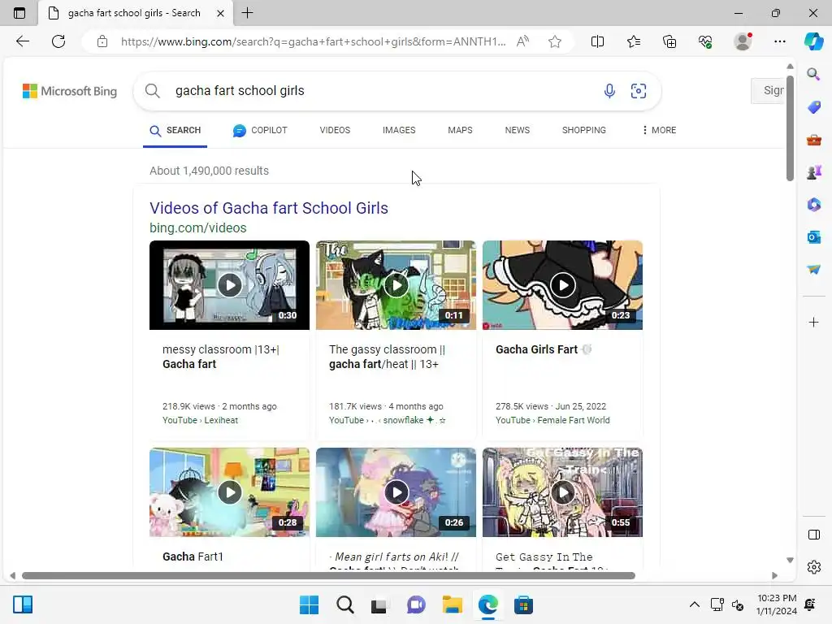Click the horizontal scrollbar right arrow
832x624 pixels.
click(x=774, y=576)
